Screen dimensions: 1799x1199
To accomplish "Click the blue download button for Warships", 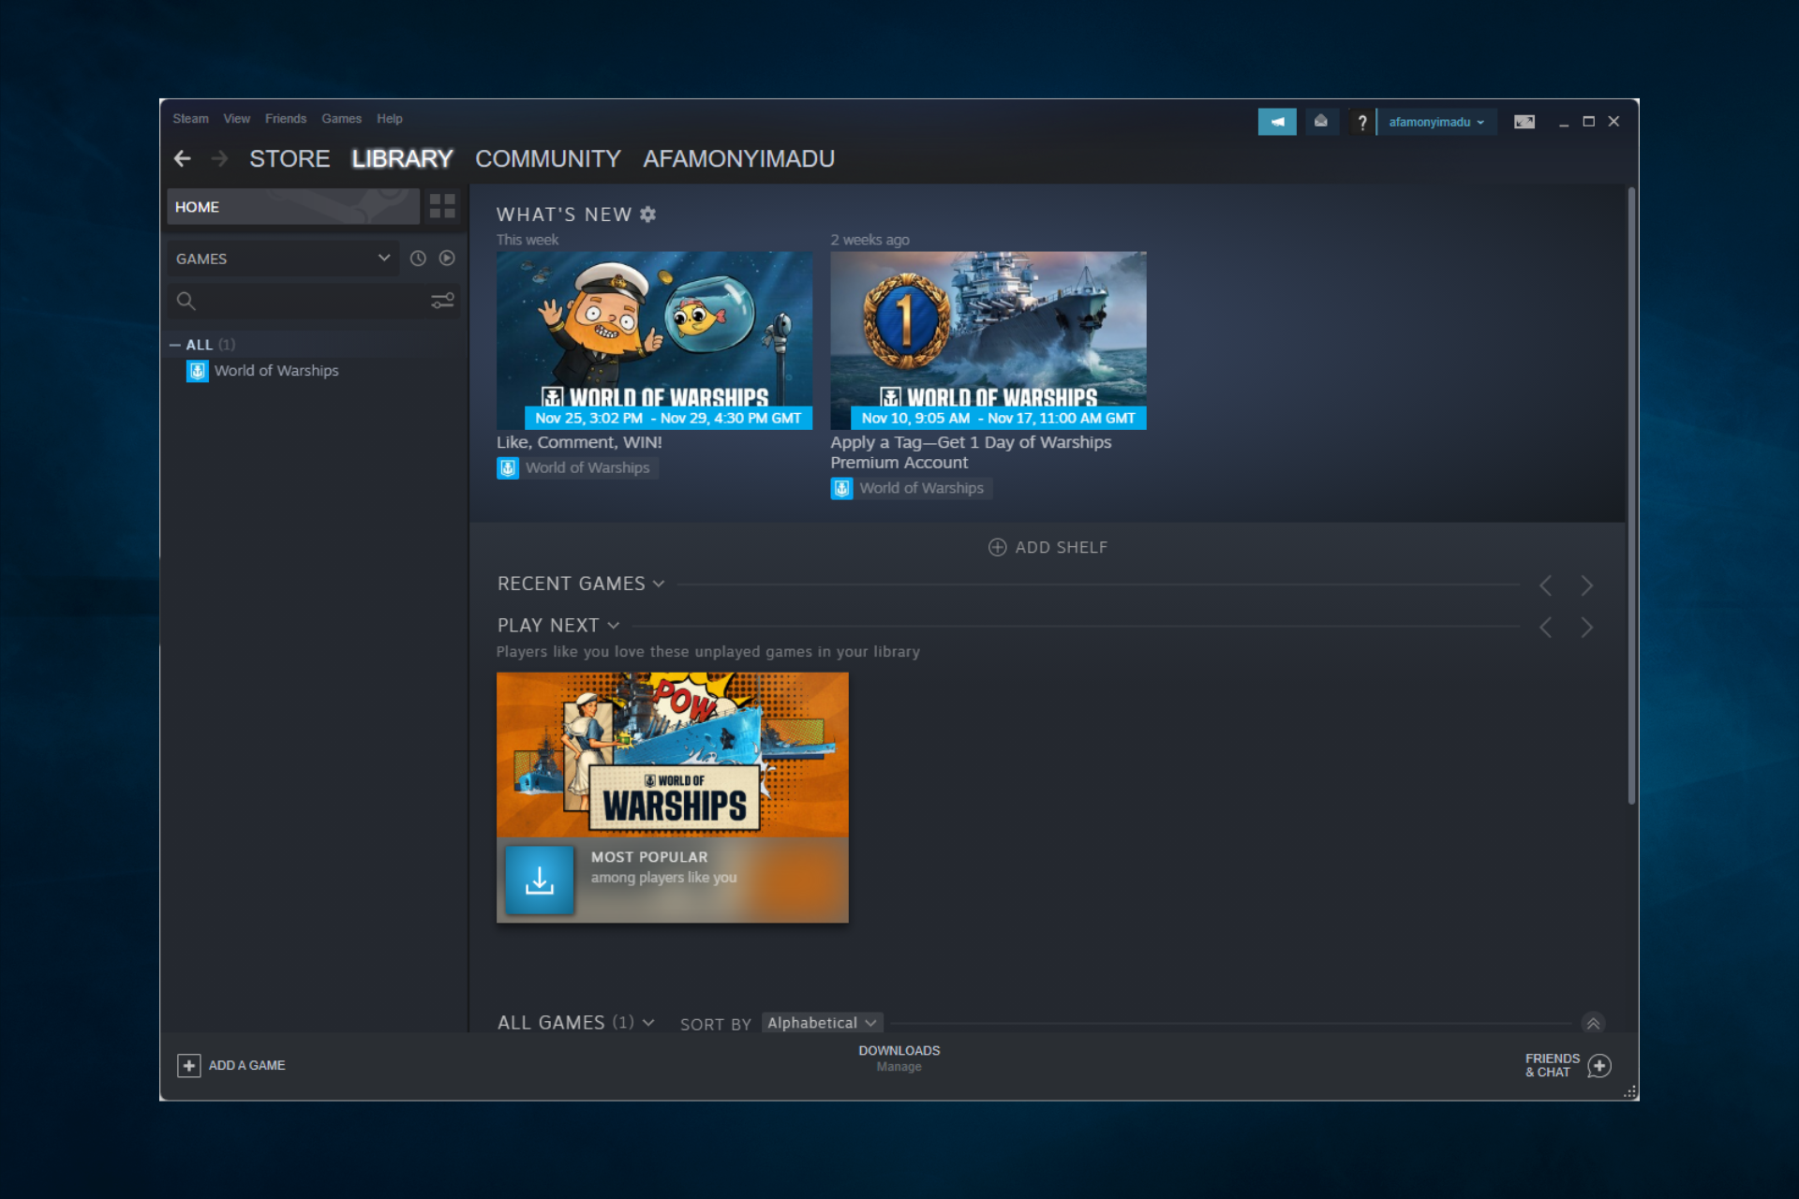I will [539, 880].
